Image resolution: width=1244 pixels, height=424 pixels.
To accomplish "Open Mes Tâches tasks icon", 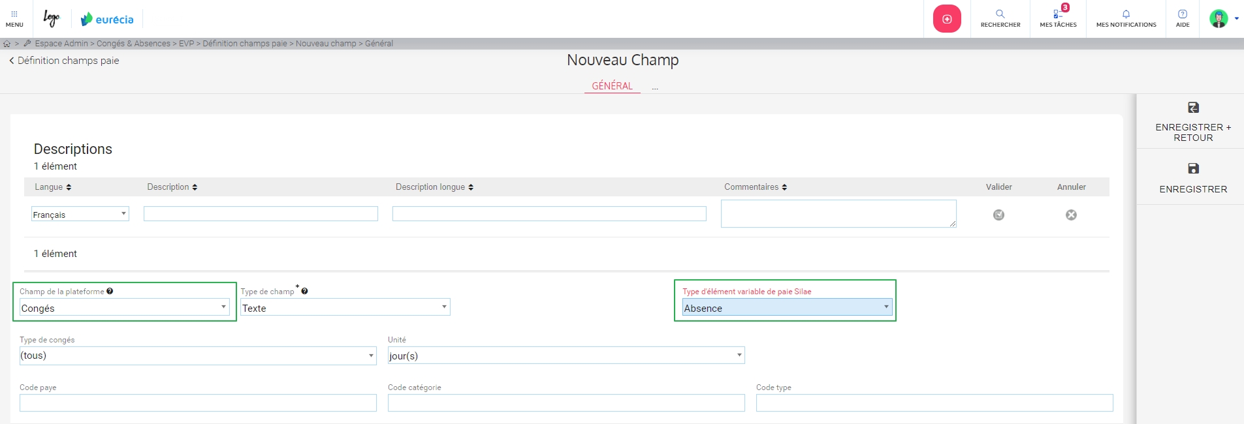I will [1058, 14].
